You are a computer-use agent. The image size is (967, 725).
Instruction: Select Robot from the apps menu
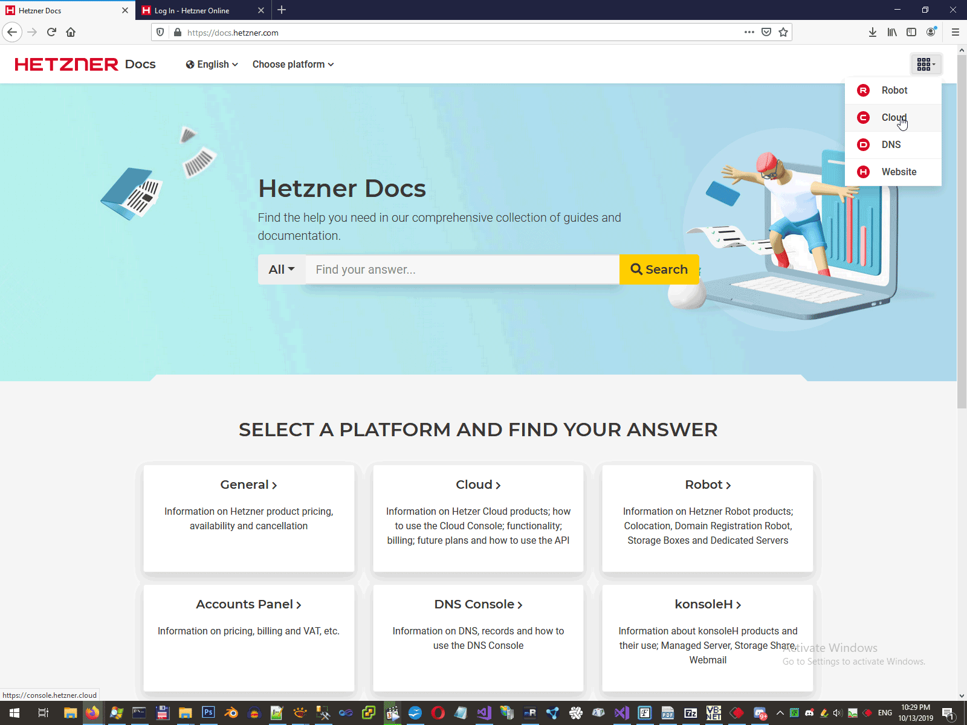(893, 91)
